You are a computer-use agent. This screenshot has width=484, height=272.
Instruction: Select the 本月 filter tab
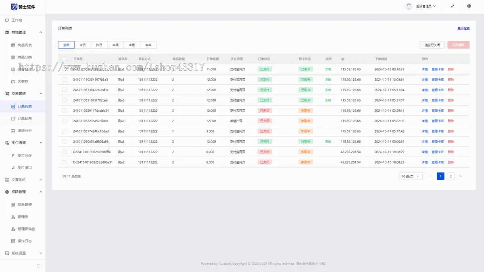[132, 45]
